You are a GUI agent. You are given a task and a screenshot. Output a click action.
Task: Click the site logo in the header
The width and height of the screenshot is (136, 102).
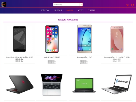pyautogui.click(x=4, y=5)
